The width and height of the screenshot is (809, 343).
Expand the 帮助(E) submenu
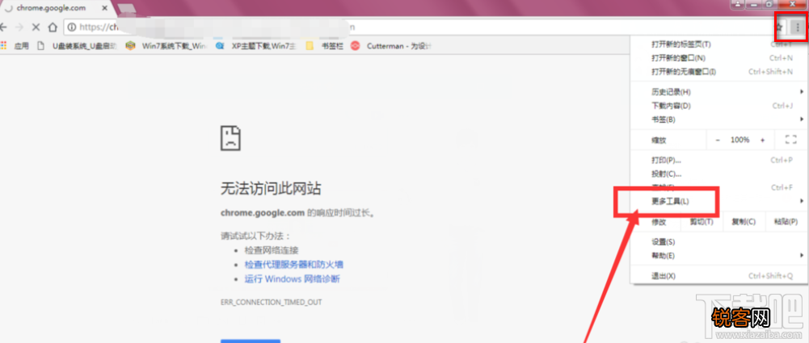(x=718, y=256)
